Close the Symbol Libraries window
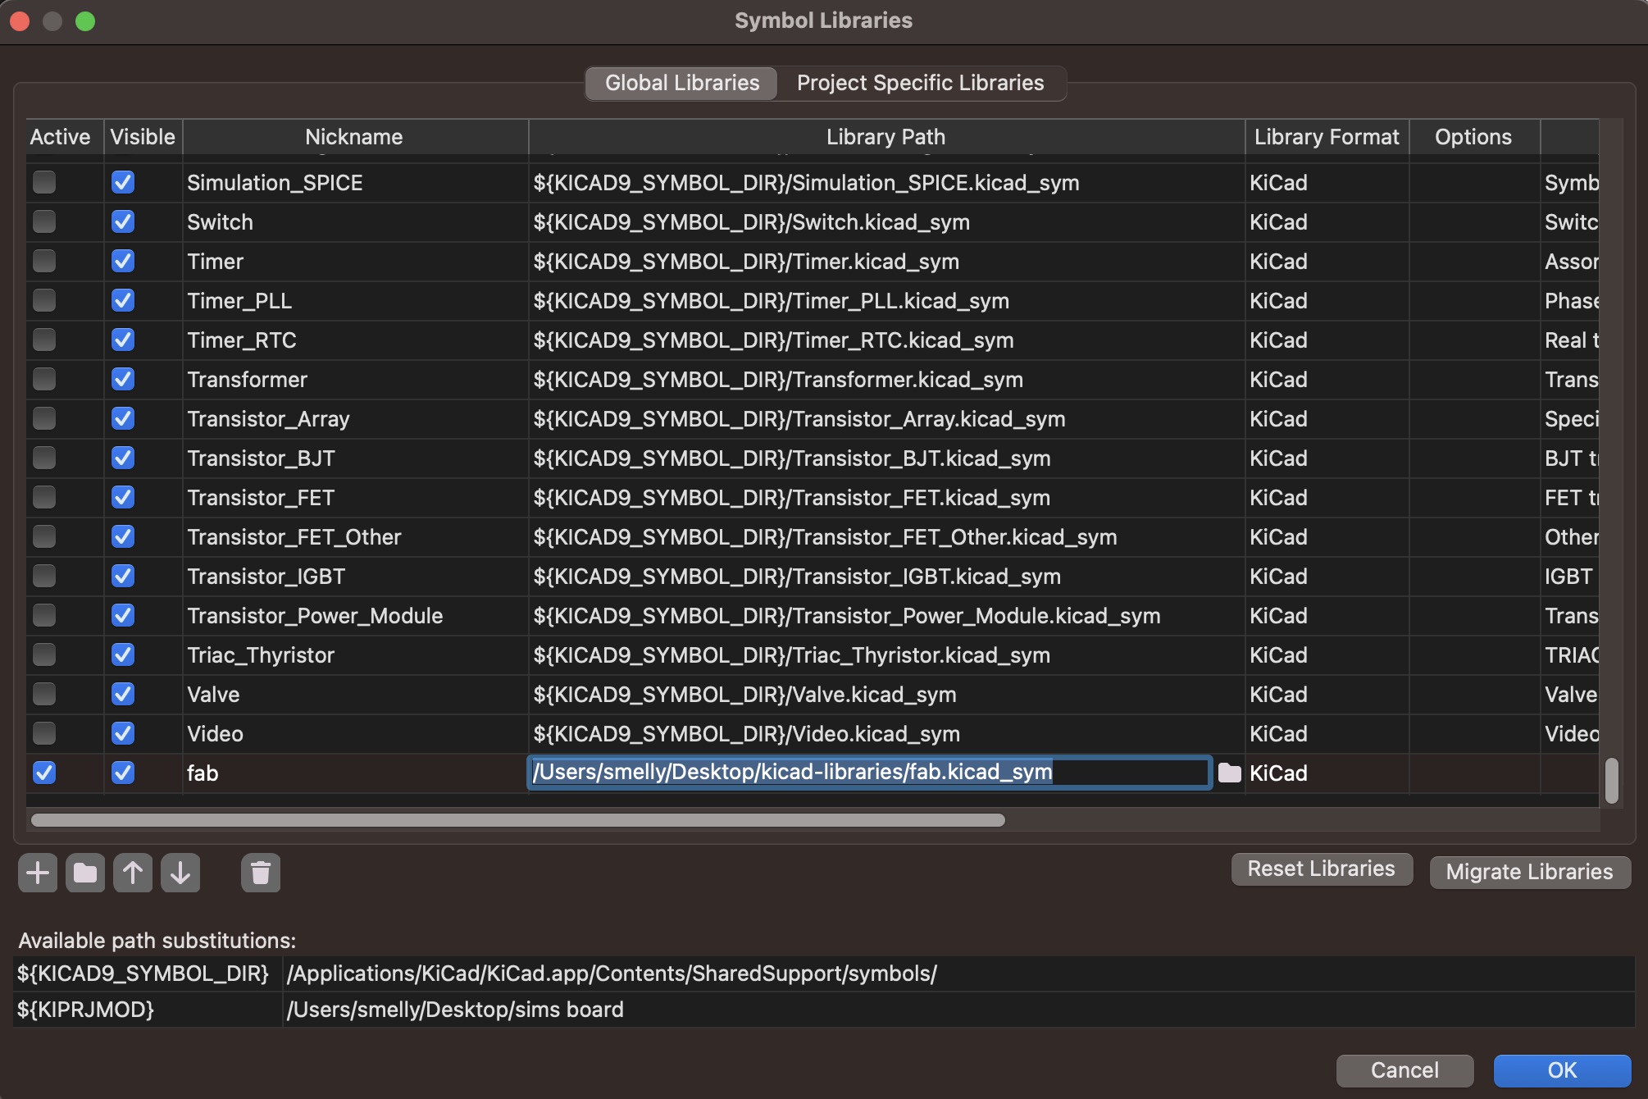Screen dimensions: 1648x1099 coord(20,21)
